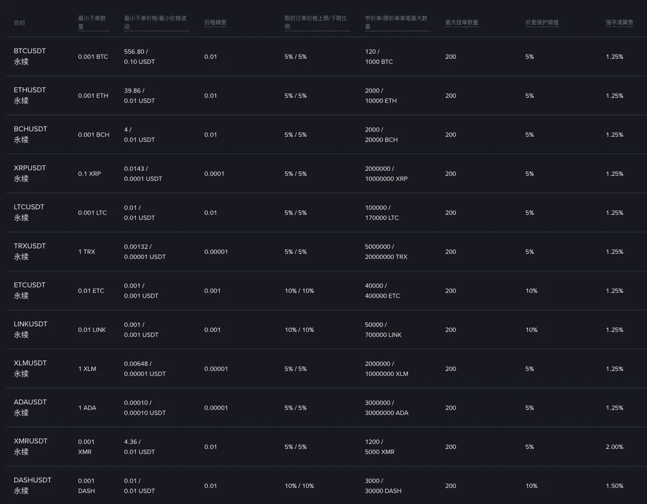Click the 0.1 XRP minimum order quantity
647x504 pixels.
[89, 173]
